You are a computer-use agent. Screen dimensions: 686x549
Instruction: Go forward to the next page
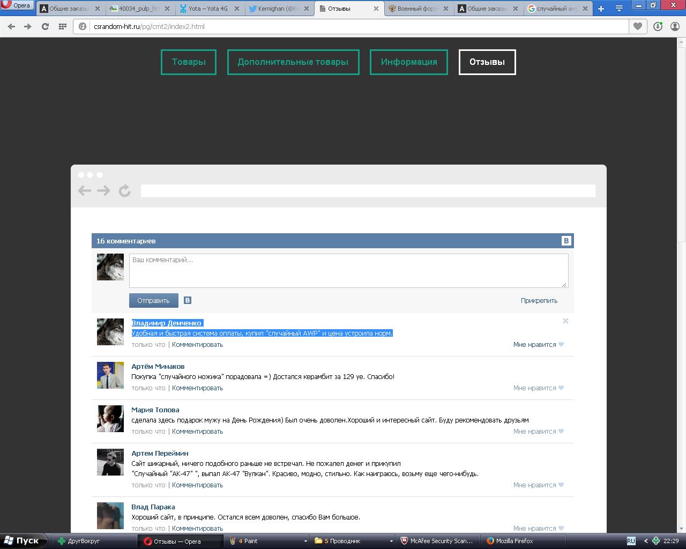point(28,26)
